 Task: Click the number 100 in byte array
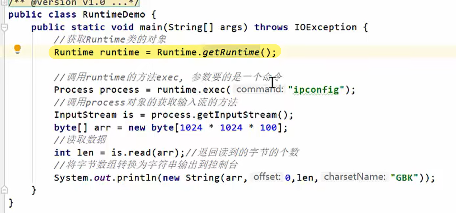[268, 128]
